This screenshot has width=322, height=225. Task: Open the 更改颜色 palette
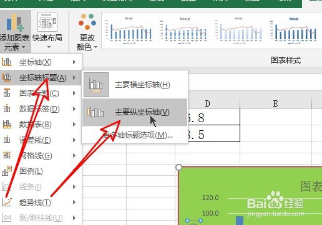pos(87,32)
